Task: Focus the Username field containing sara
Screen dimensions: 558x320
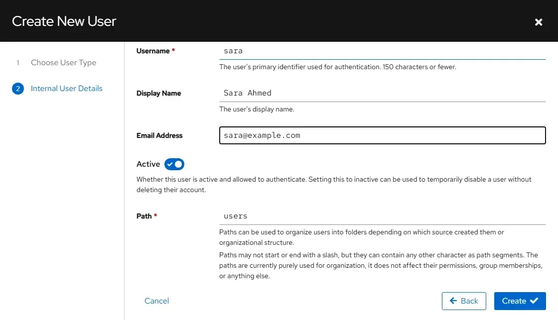Action: pyautogui.click(x=382, y=51)
